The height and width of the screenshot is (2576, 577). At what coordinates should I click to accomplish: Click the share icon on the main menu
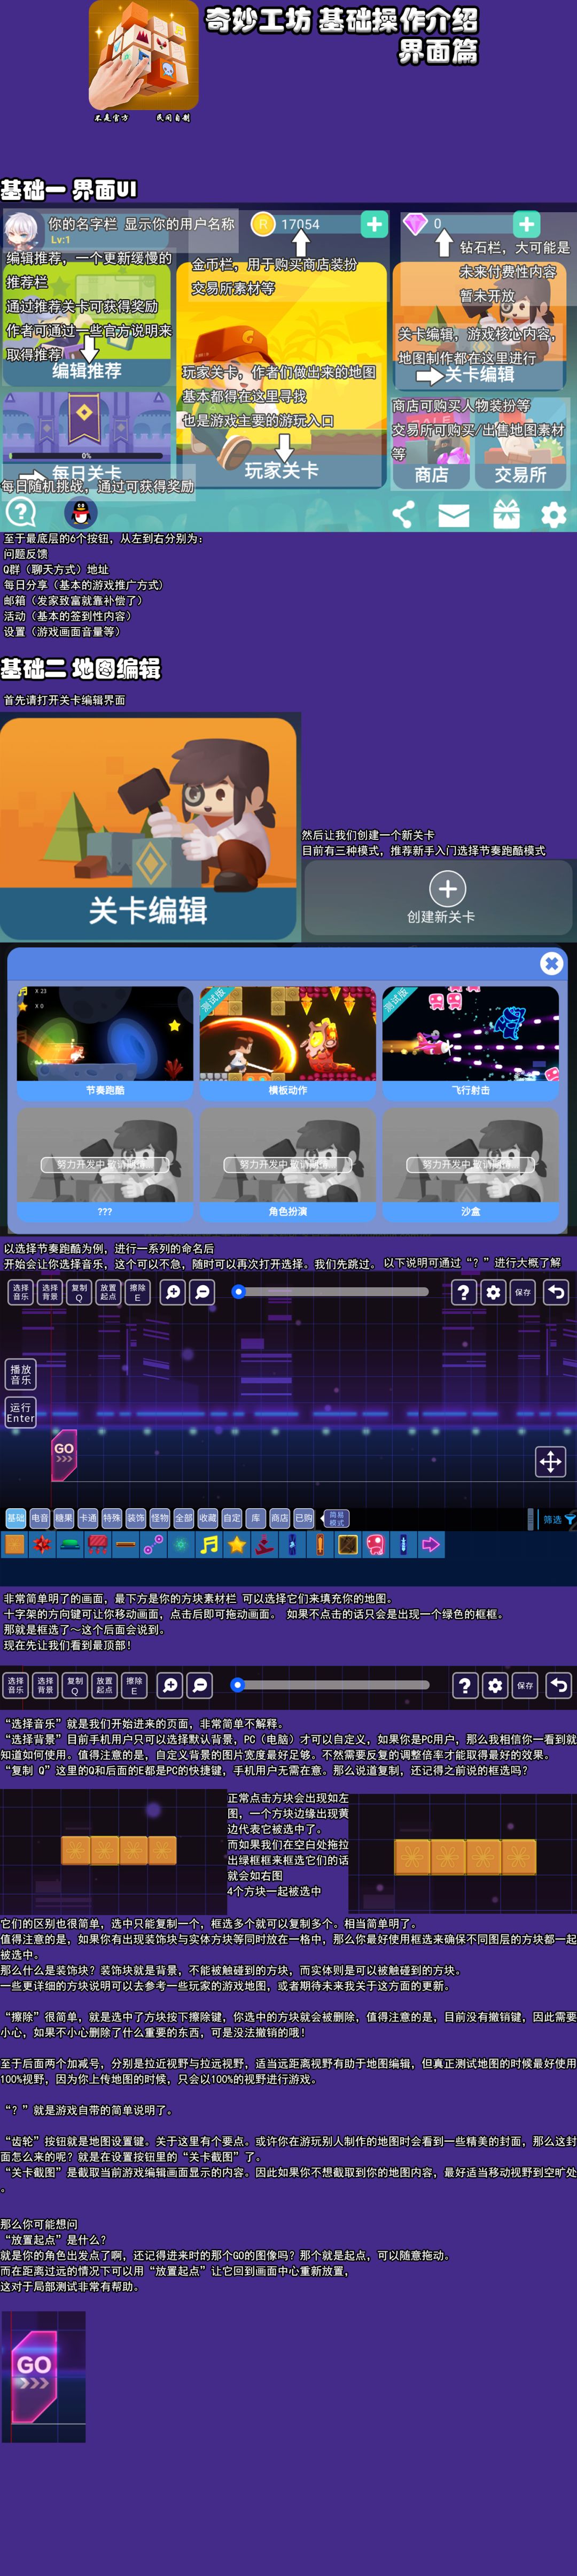pos(403,515)
